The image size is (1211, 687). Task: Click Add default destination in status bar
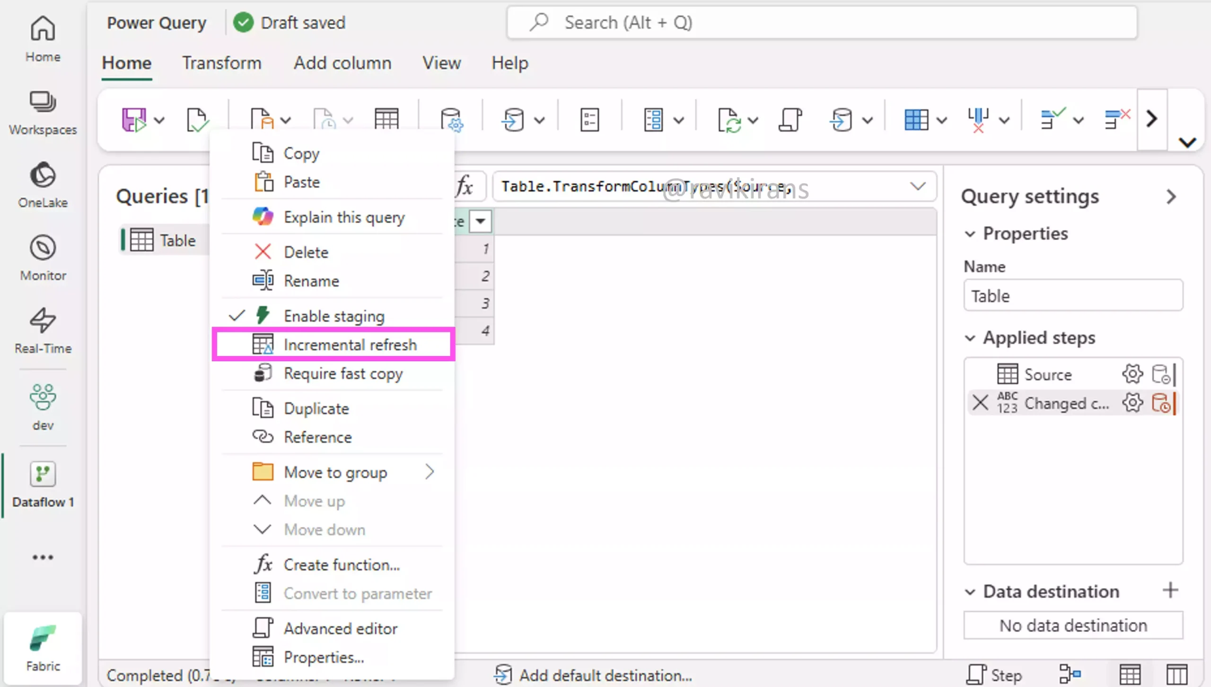point(593,675)
